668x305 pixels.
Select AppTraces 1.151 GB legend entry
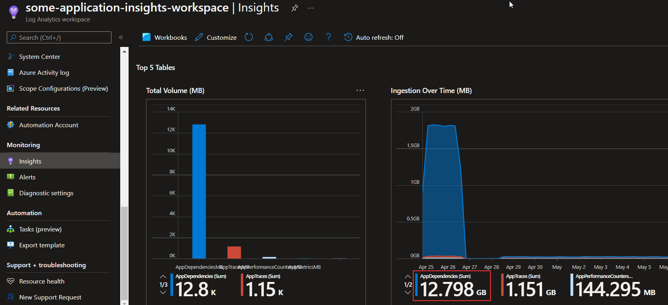point(529,286)
